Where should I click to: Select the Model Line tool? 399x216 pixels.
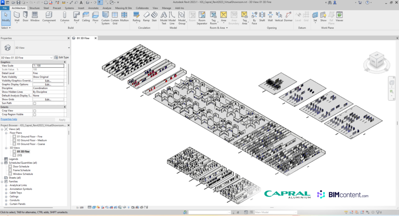(172, 18)
